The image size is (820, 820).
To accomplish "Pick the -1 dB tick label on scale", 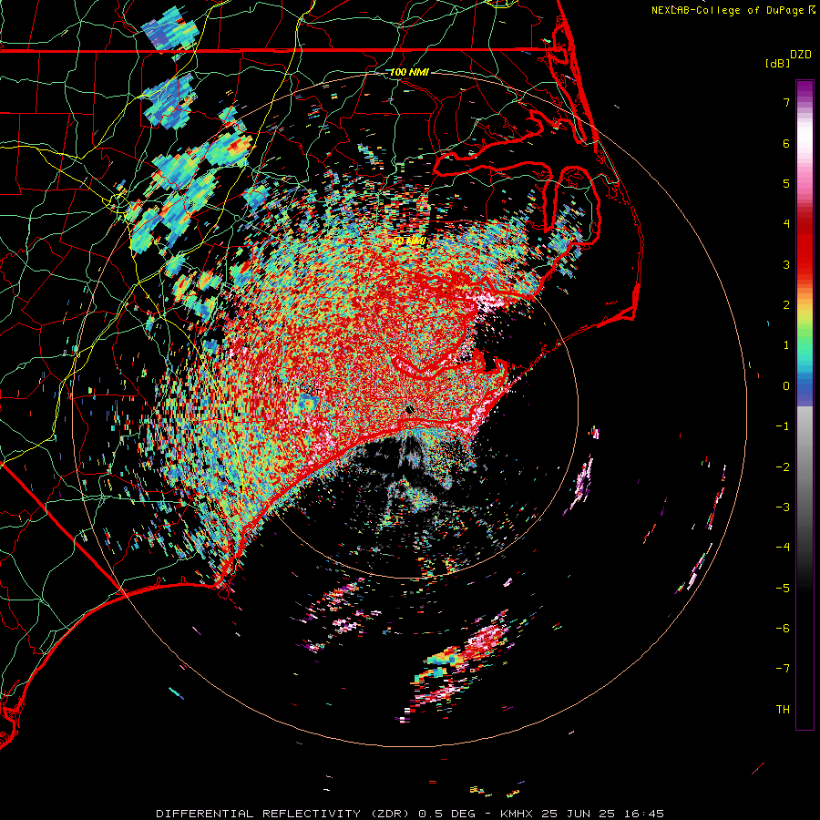I will 783,426.
